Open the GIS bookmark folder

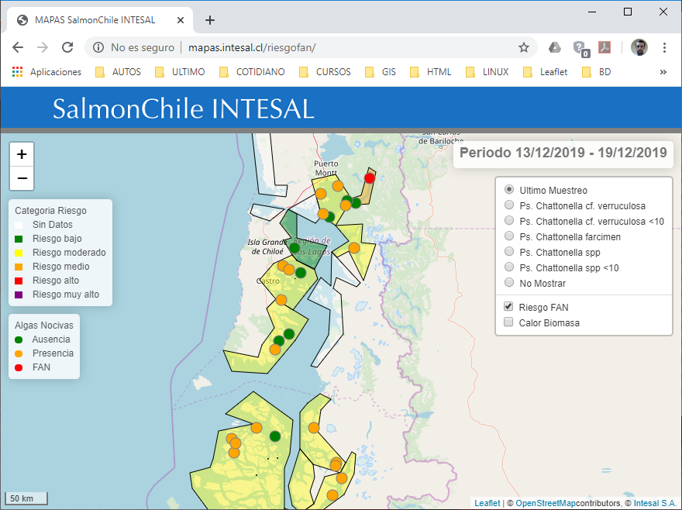(381, 72)
